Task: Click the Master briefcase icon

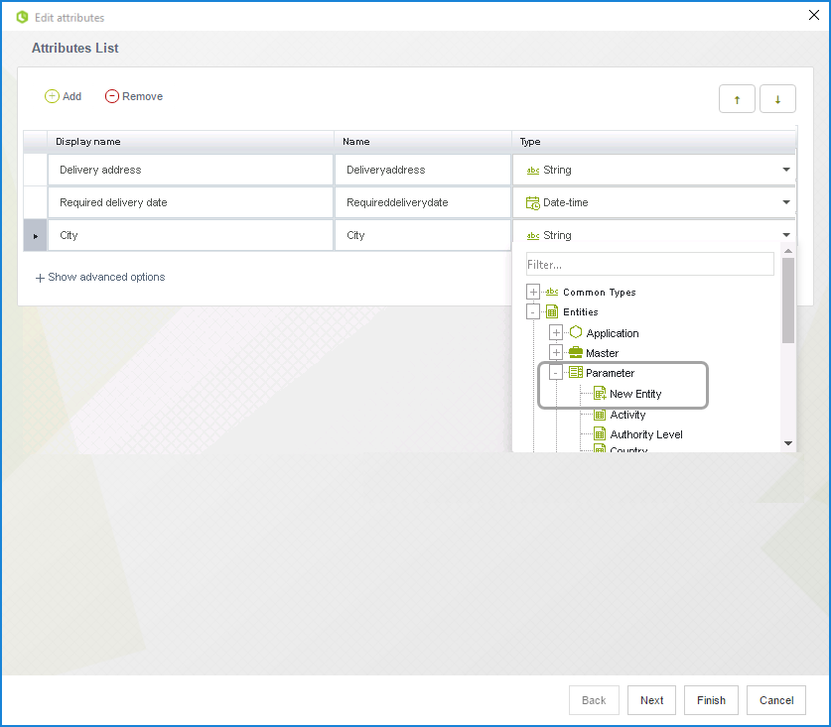Action: (x=576, y=353)
